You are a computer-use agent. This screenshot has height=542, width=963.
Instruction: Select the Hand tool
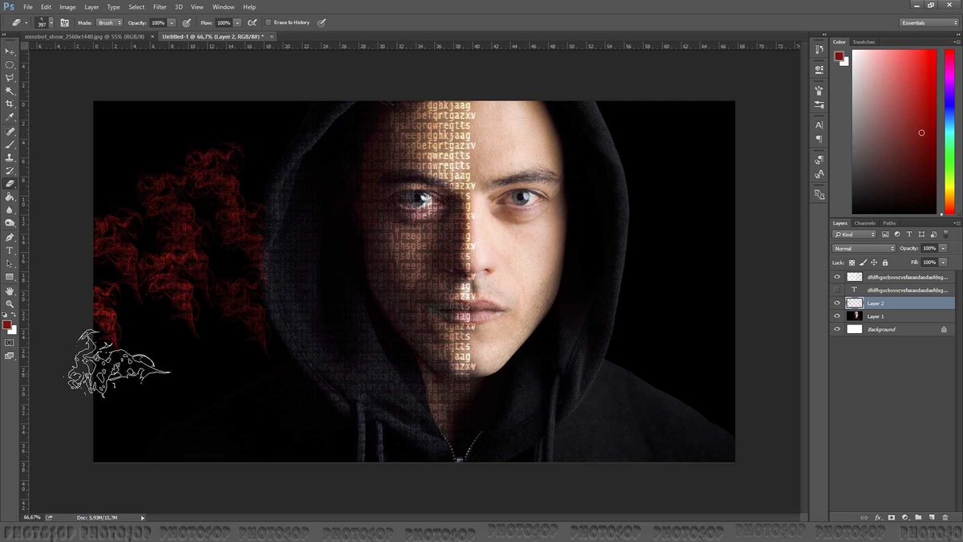coord(10,291)
